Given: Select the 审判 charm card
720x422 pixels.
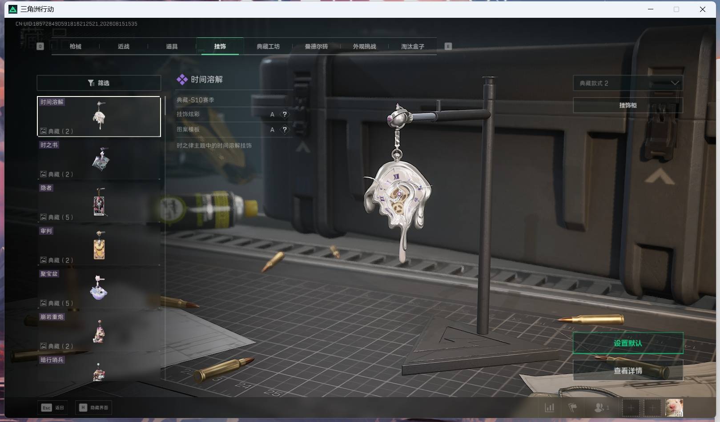Looking at the screenshot, I should 99,245.
